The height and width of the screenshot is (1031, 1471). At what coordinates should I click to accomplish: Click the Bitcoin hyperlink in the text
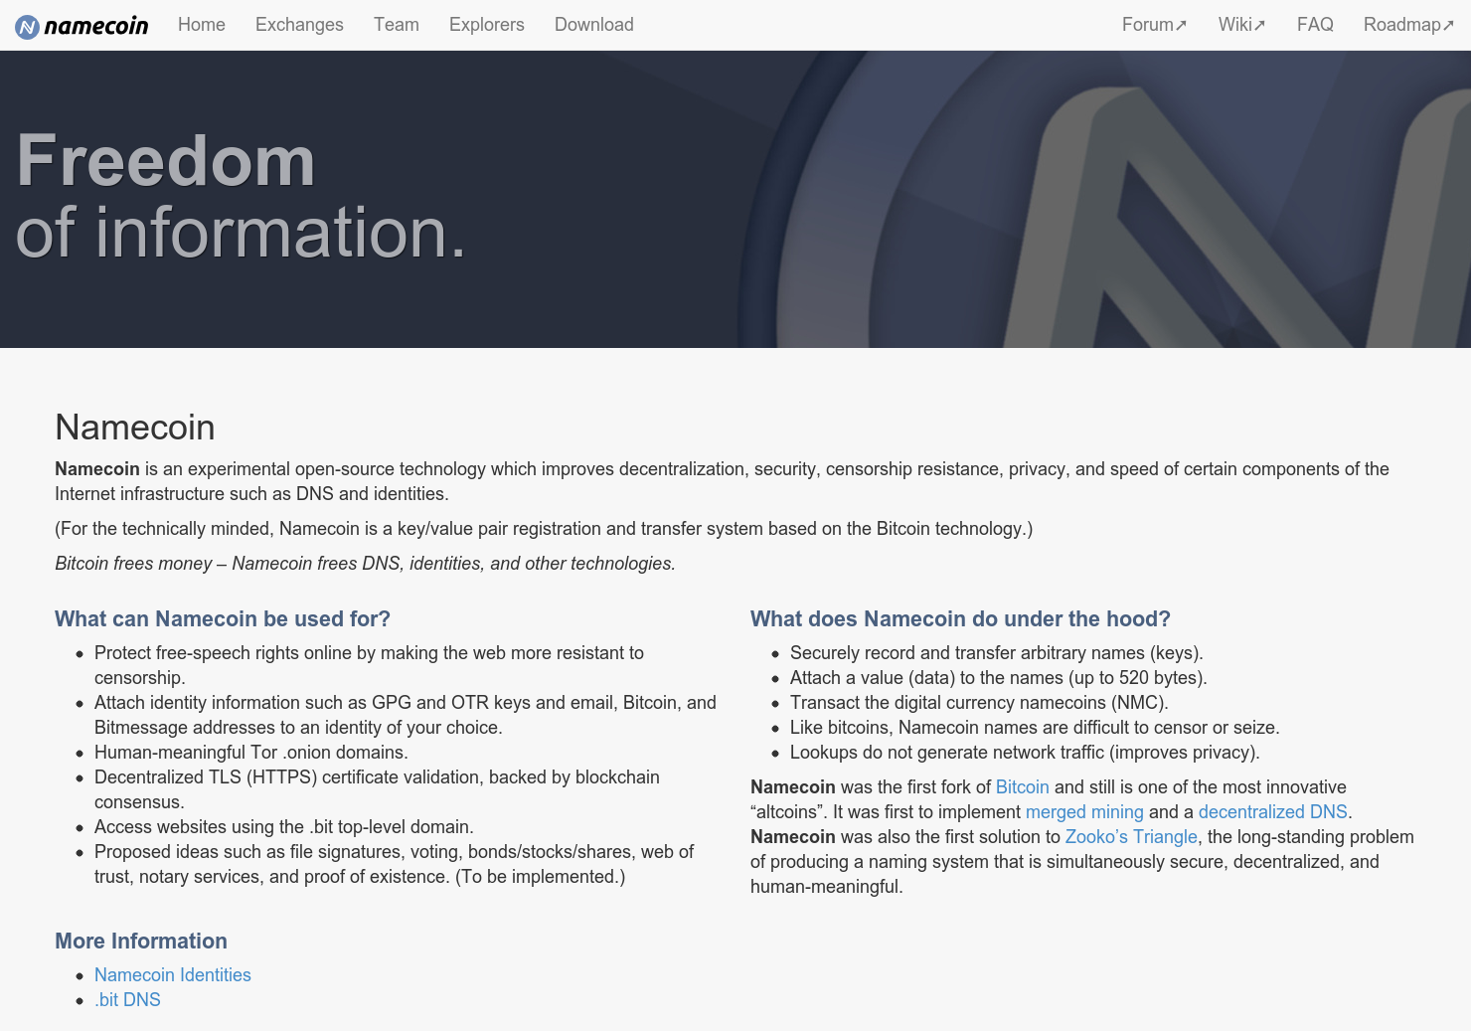coord(1023,786)
